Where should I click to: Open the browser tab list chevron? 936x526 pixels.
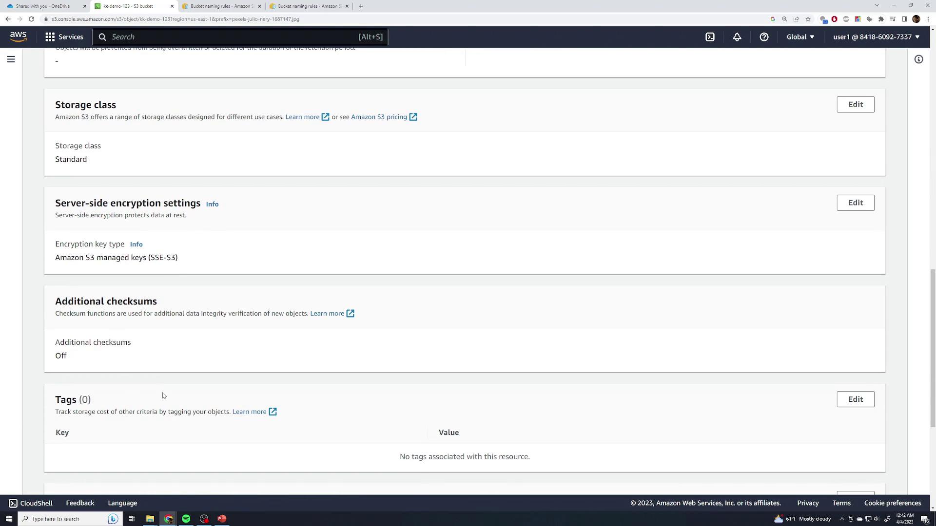click(877, 6)
